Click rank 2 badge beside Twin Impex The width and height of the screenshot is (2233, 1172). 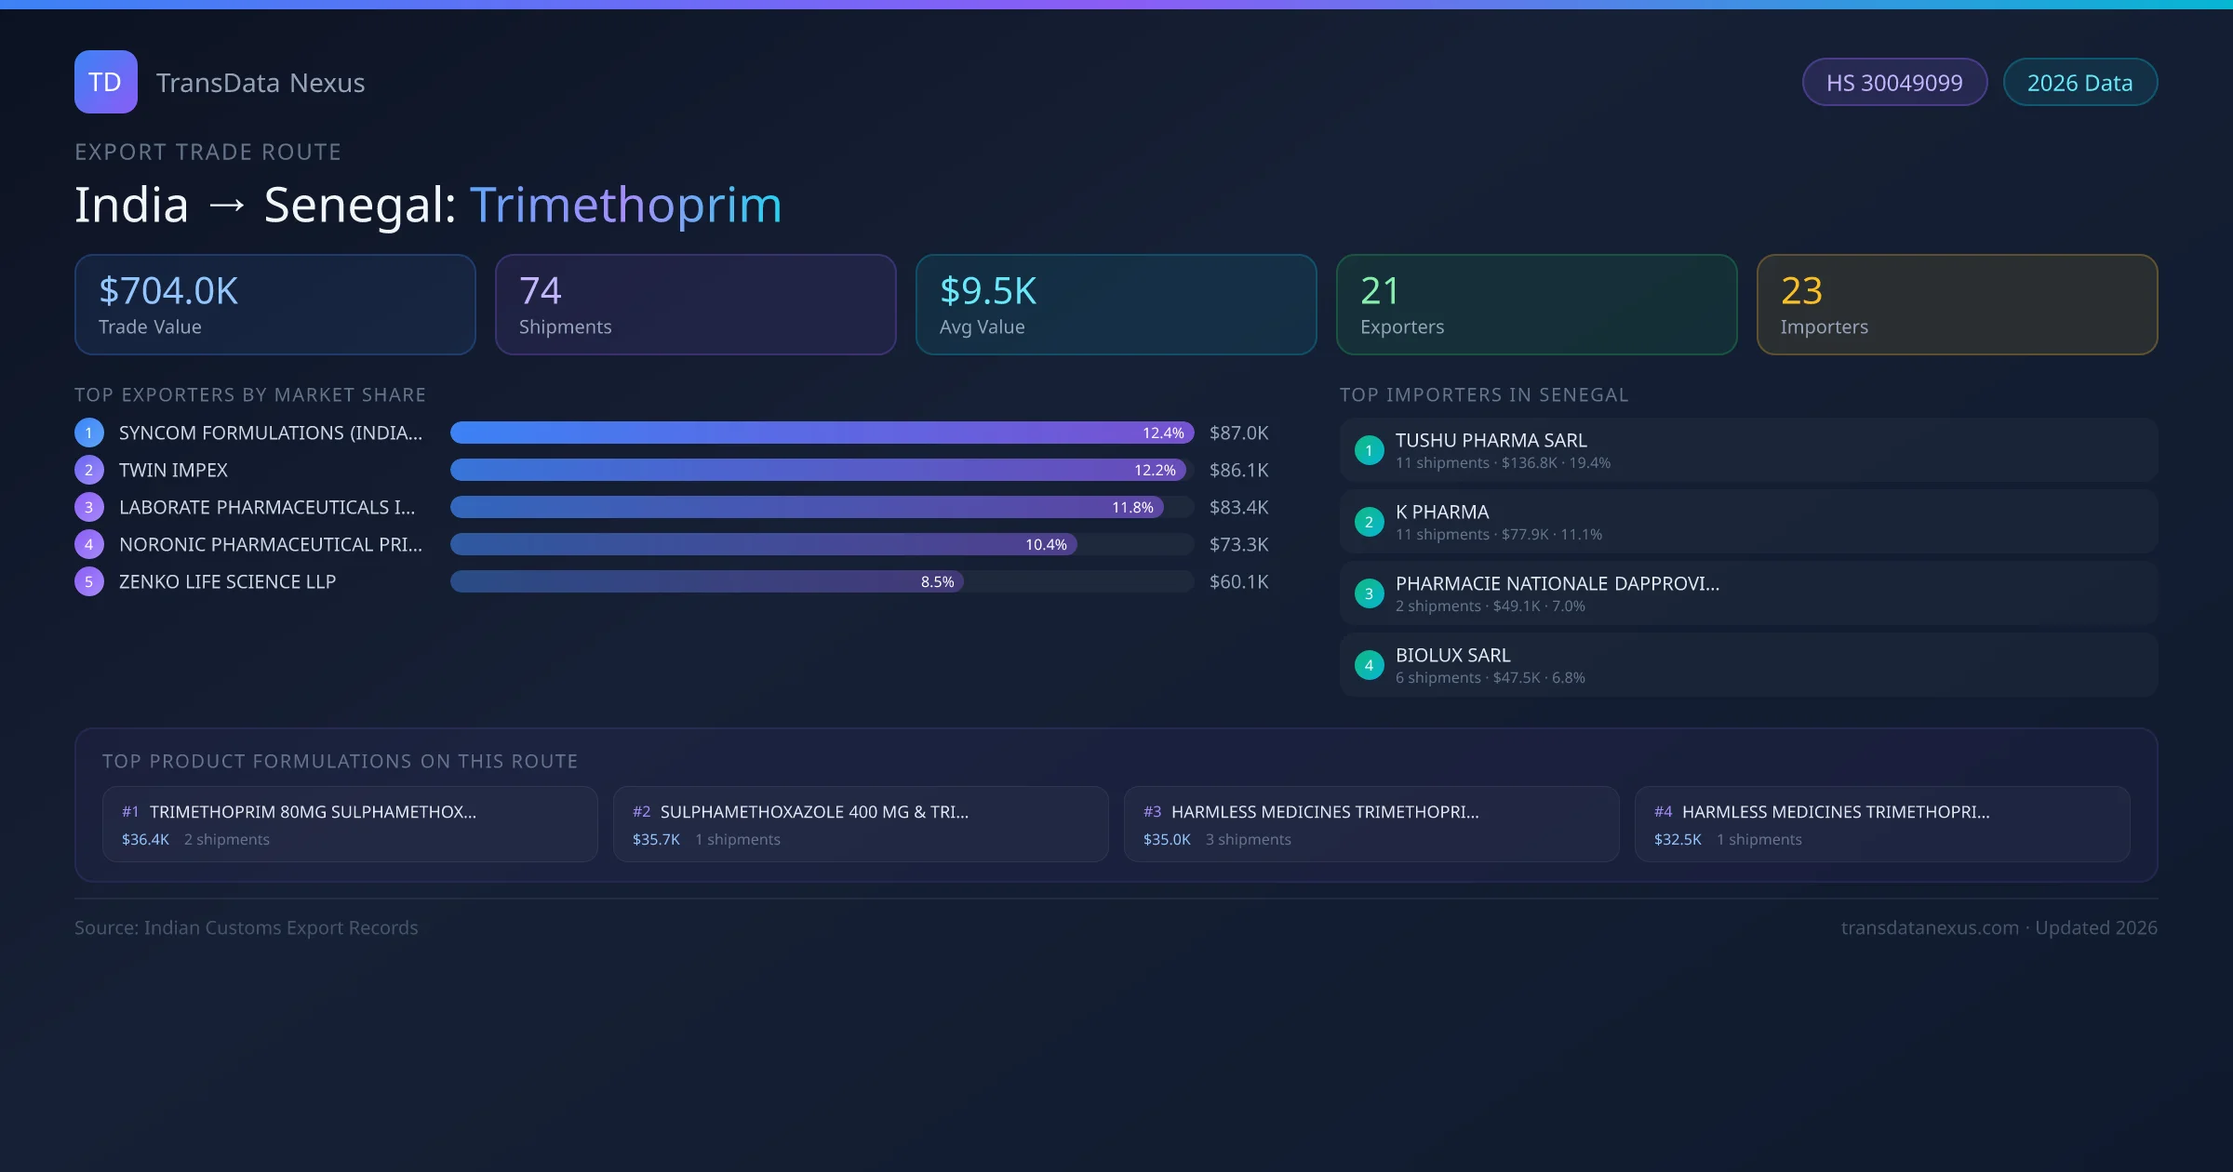(89, 470)
